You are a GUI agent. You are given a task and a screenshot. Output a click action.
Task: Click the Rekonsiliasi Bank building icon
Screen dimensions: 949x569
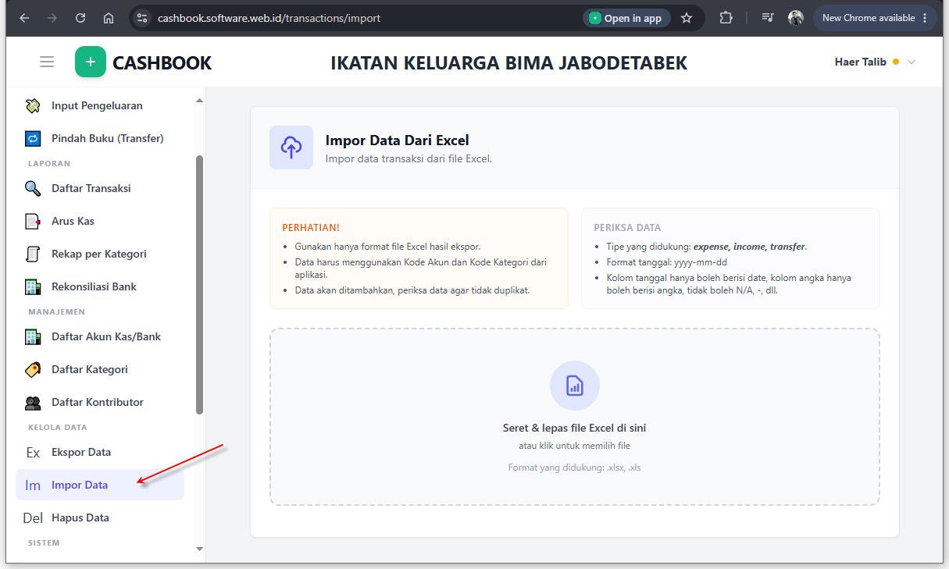pyautogui.click(x=33, y=286)
